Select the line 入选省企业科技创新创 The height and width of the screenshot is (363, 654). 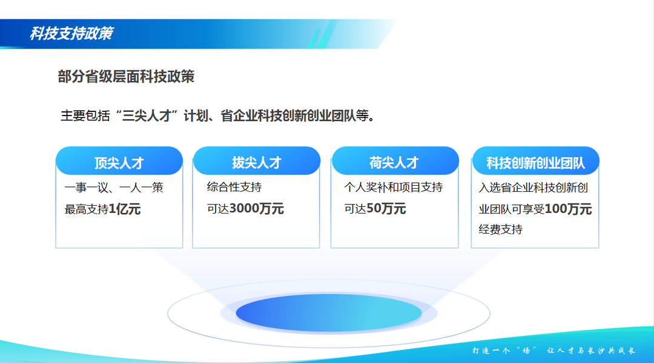[x=533, y=188]
